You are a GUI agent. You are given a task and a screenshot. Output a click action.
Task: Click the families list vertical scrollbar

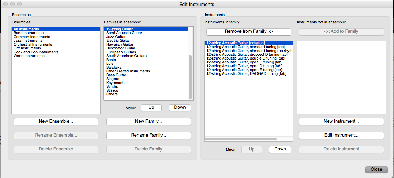tap(190, 77)
